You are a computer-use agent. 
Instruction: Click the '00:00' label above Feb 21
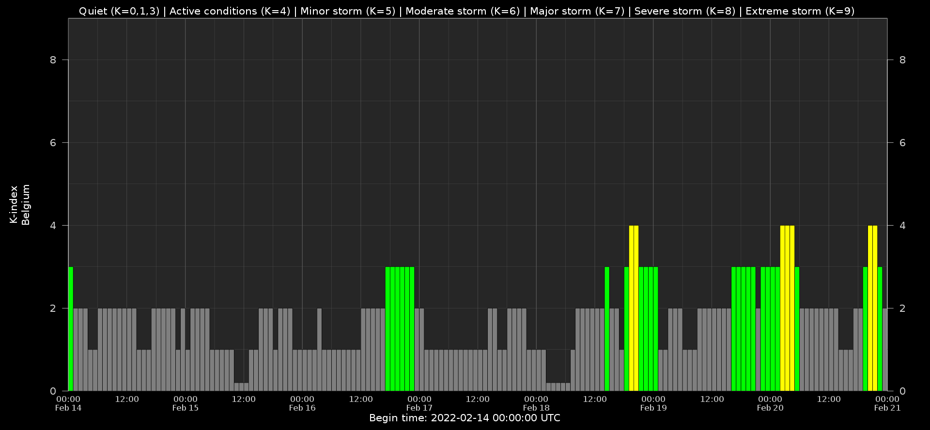pyautogui.click(x=887, y=399)
